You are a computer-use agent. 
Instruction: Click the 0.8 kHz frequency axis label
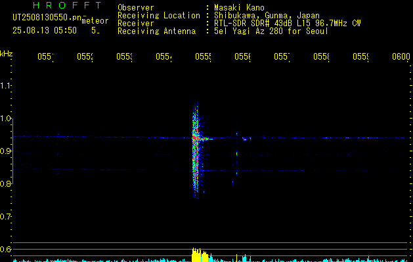(5, 183)
